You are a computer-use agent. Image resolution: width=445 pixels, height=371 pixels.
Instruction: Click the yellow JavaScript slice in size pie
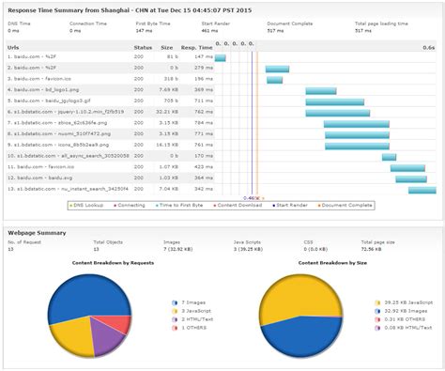click(x=298, y=296)
